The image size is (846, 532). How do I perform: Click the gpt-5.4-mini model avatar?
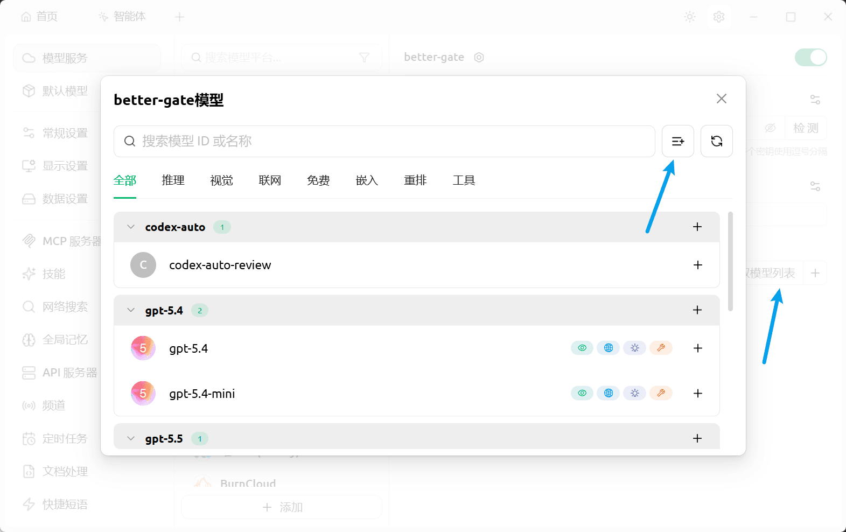(x=143, y=394)
